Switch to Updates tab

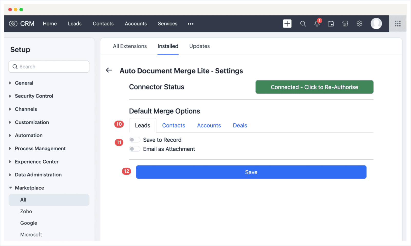(x=200, y=46)
